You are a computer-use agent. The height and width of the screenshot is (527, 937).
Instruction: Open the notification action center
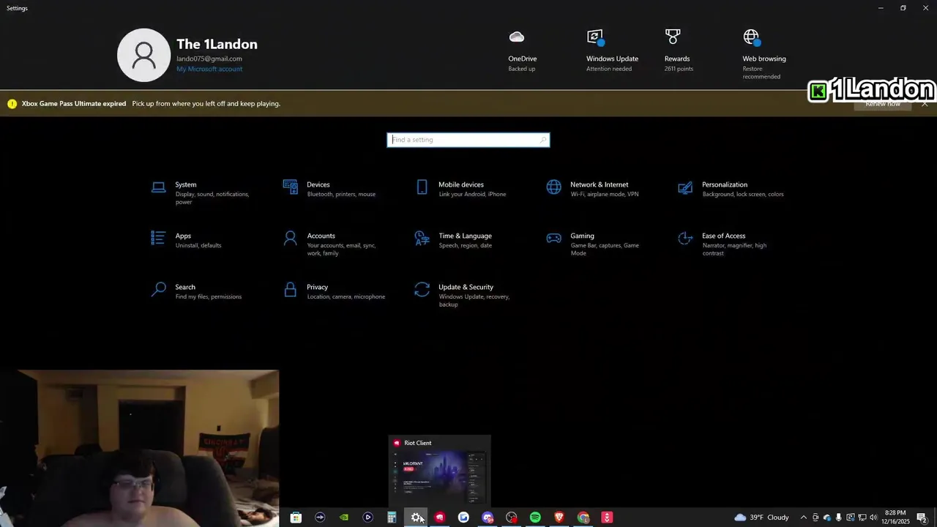click(922, 517)
